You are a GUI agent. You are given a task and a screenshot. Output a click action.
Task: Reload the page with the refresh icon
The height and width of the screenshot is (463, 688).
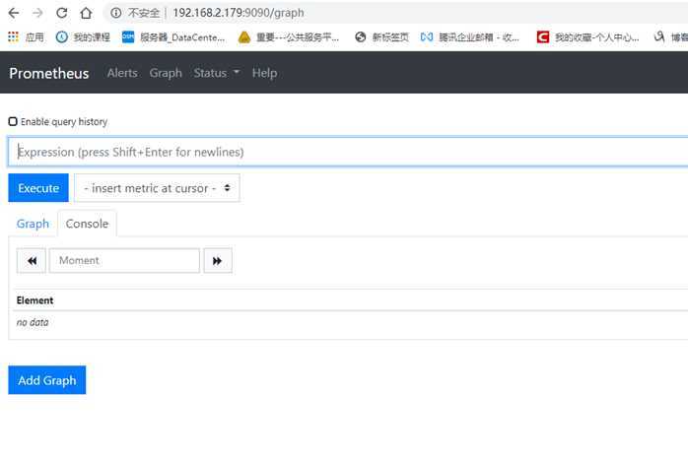[x=61, y=13]
